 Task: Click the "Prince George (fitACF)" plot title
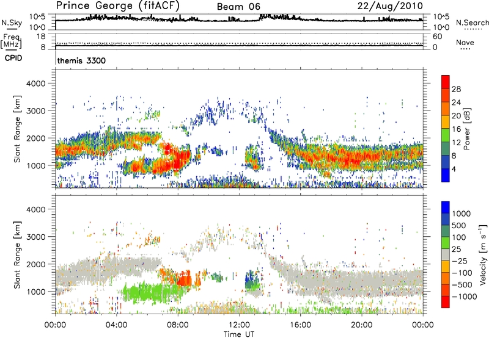[117, 6]
